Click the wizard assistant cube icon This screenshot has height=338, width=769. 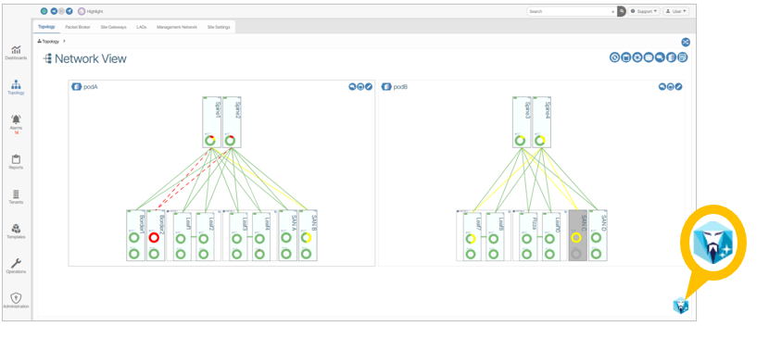click(681, 307)
